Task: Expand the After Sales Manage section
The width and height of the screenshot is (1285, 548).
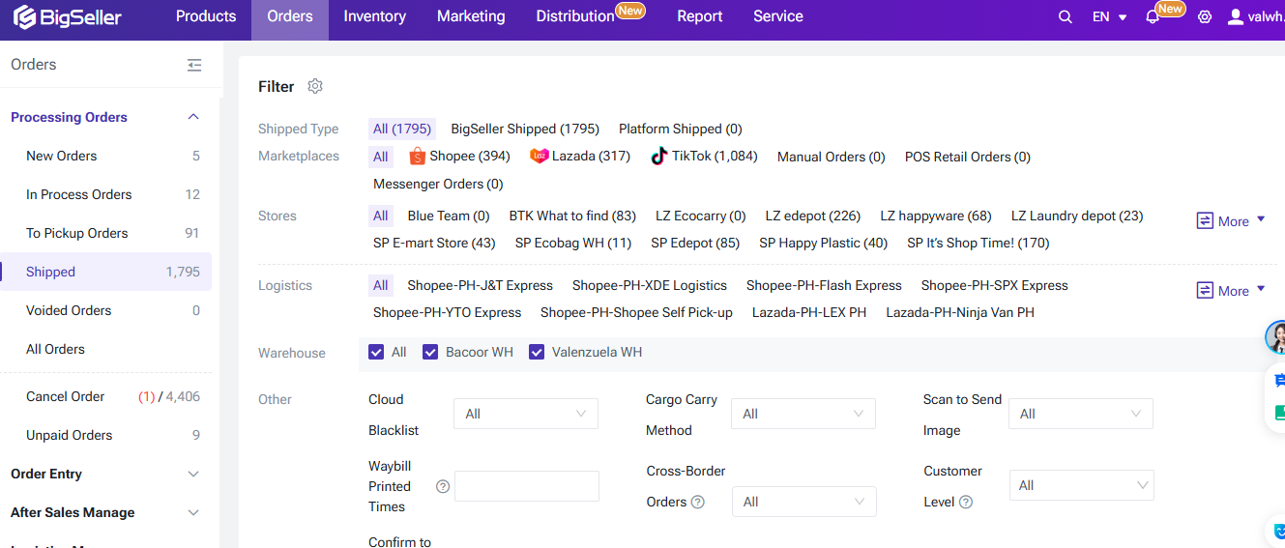Action: point(193,512)
